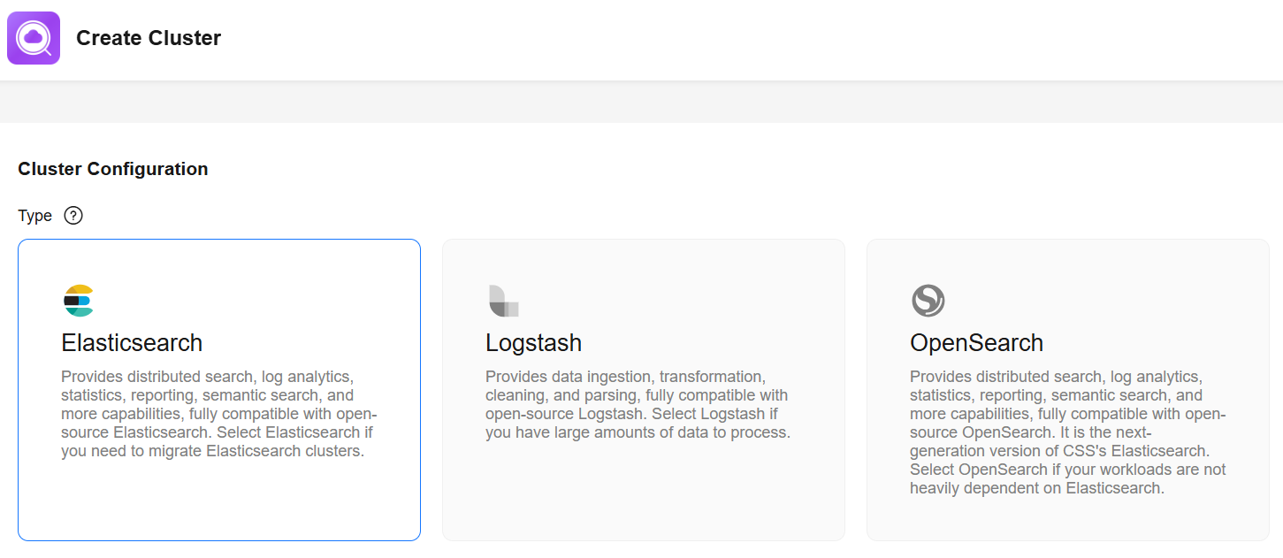
Task: Pick the OpenSearch heading in its card
Action: [x=976, y=343]
